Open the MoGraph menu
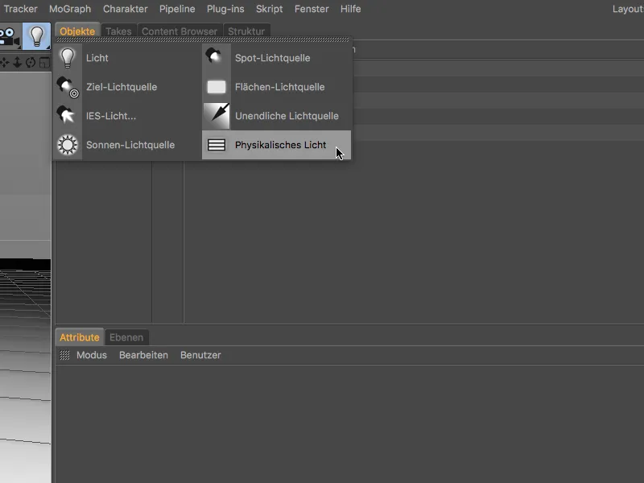The height and width of the screenshot is (483, 644). (70, 9)
